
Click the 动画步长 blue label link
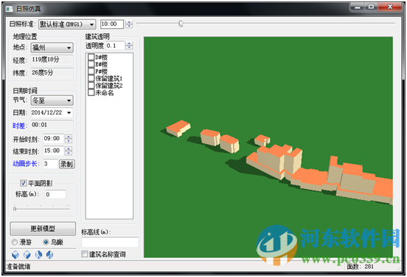click(25, 163)
